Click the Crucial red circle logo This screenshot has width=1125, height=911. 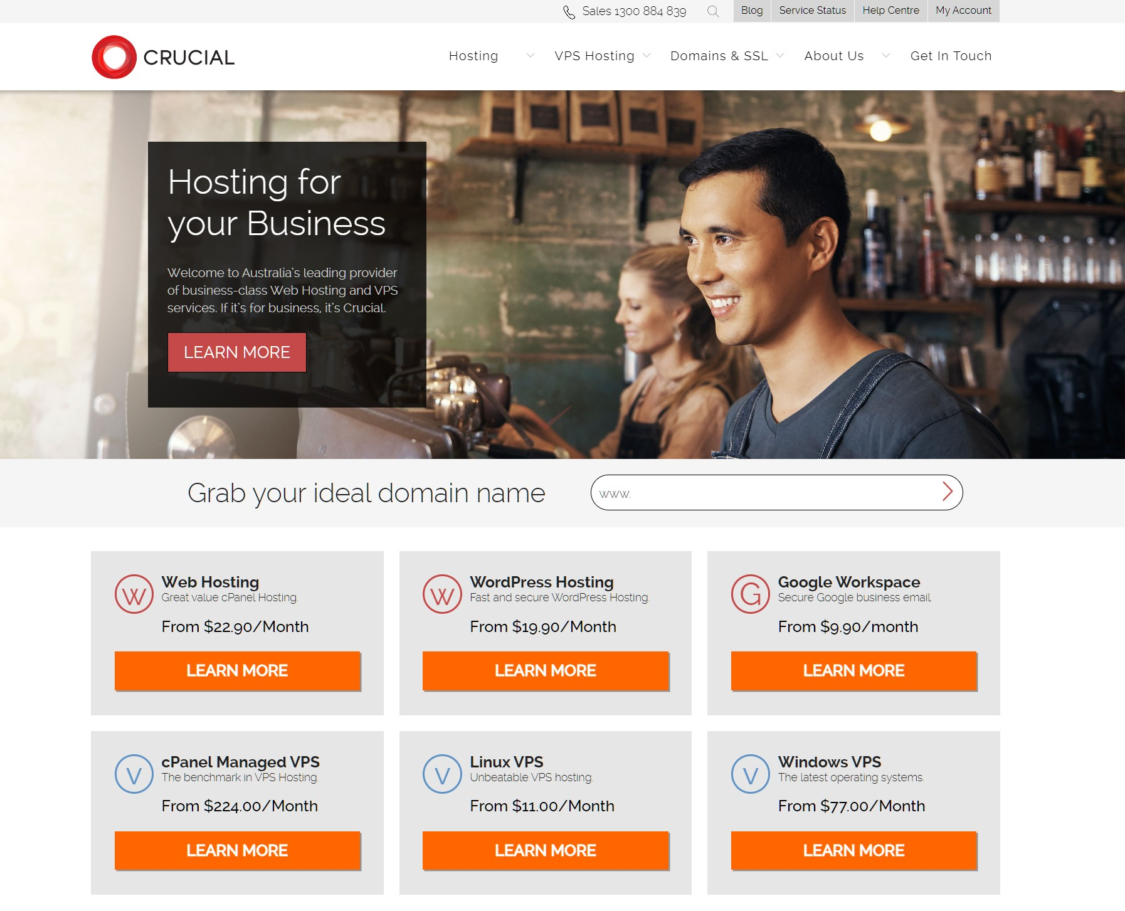click(x=114, y=57)
